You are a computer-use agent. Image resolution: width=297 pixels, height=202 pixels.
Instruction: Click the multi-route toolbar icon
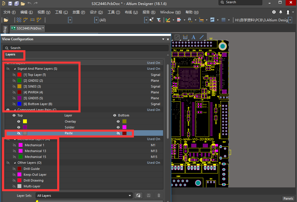click(x=39, y=20)
